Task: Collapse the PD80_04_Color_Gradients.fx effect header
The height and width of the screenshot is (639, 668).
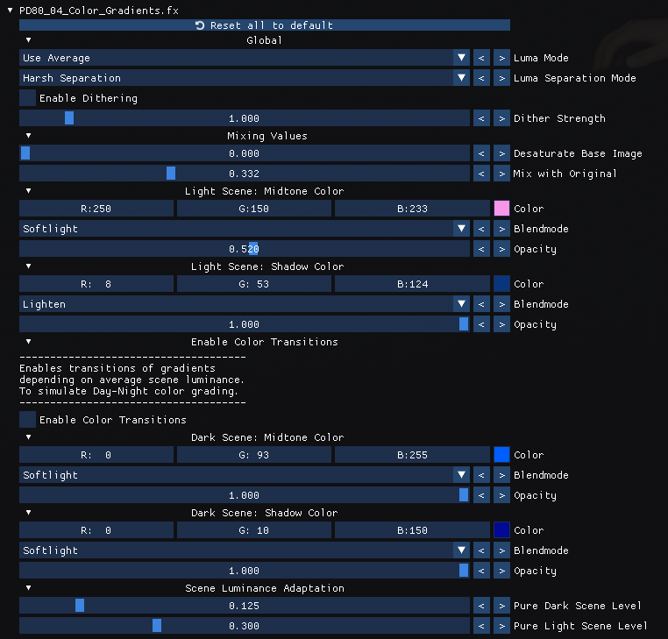Action: (10, 9)
